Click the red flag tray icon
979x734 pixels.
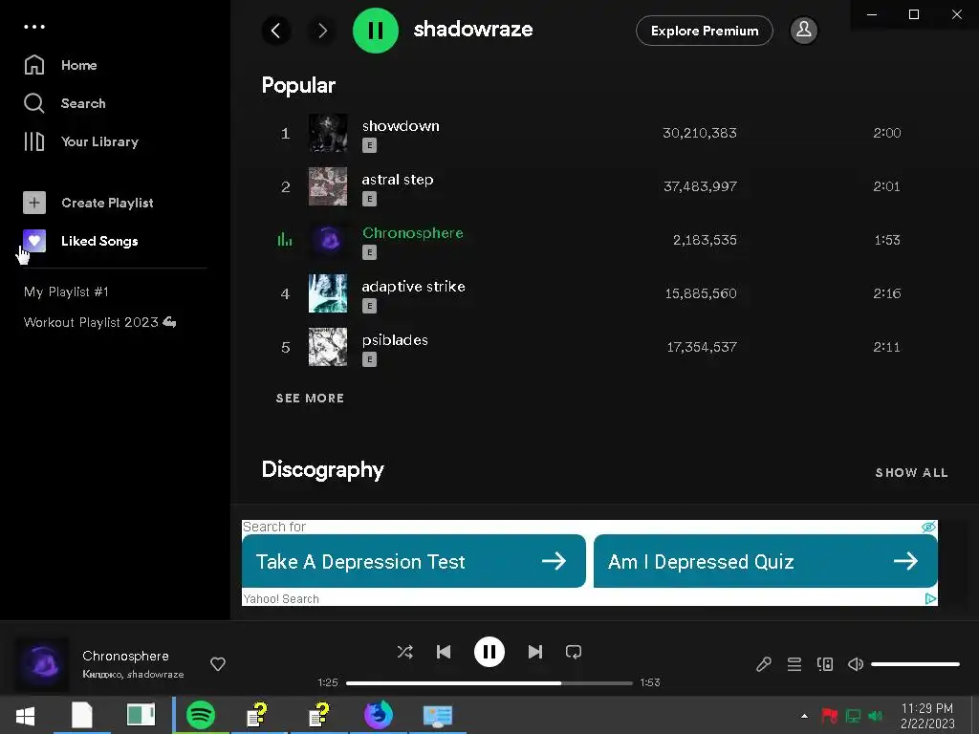pyautogui.click(x=829, y=716)
